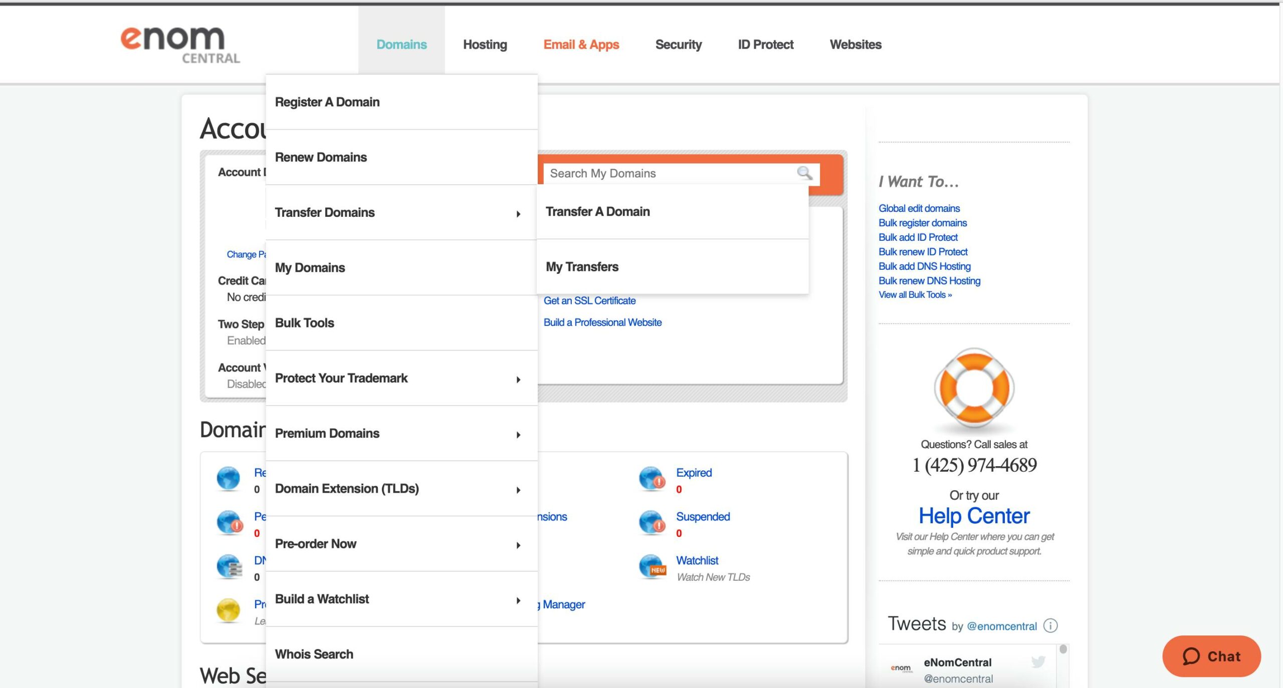Click Bulk register domains link

click(x=923, y=223)
